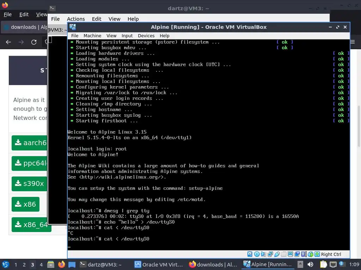Open the Devices menu
Image resolution: width=361 pixels, height=270 pixels.
[146, 36]
